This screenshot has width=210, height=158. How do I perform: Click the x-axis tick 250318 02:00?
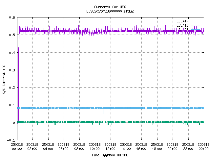pos(32,146)
